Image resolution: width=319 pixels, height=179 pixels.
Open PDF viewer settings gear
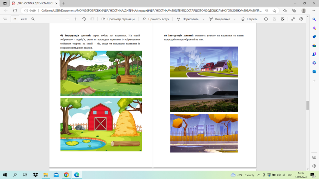pos(301,19)
